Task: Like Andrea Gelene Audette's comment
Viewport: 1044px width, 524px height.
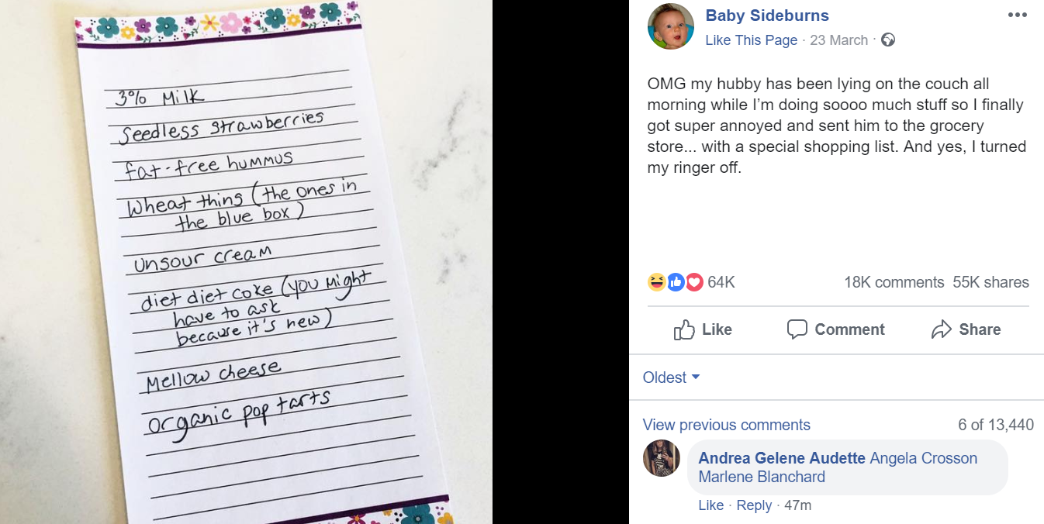Action: [x=710, y=505]
